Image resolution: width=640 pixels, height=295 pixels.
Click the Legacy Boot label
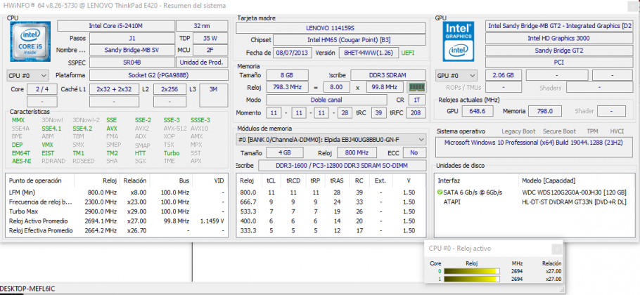pyautogui.click(x=518, y=131)
